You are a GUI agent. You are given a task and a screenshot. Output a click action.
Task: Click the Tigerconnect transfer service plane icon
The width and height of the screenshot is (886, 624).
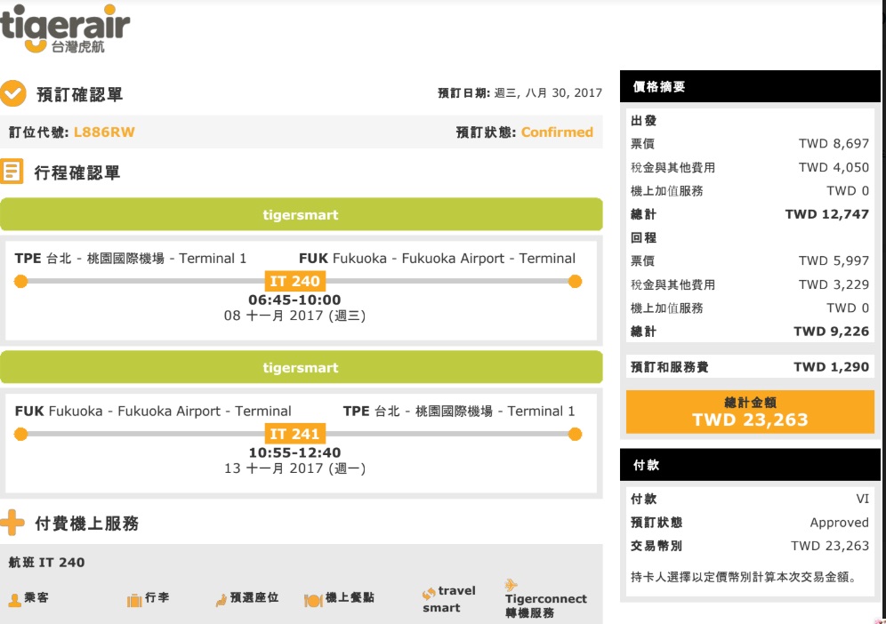tap(511, 585)
